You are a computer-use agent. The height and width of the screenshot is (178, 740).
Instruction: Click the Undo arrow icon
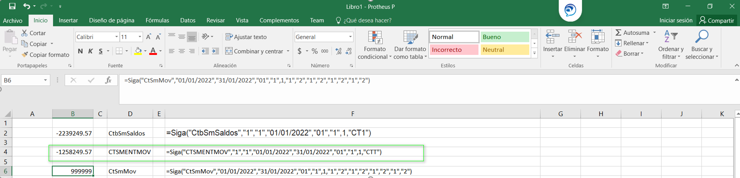pos(27,6)
